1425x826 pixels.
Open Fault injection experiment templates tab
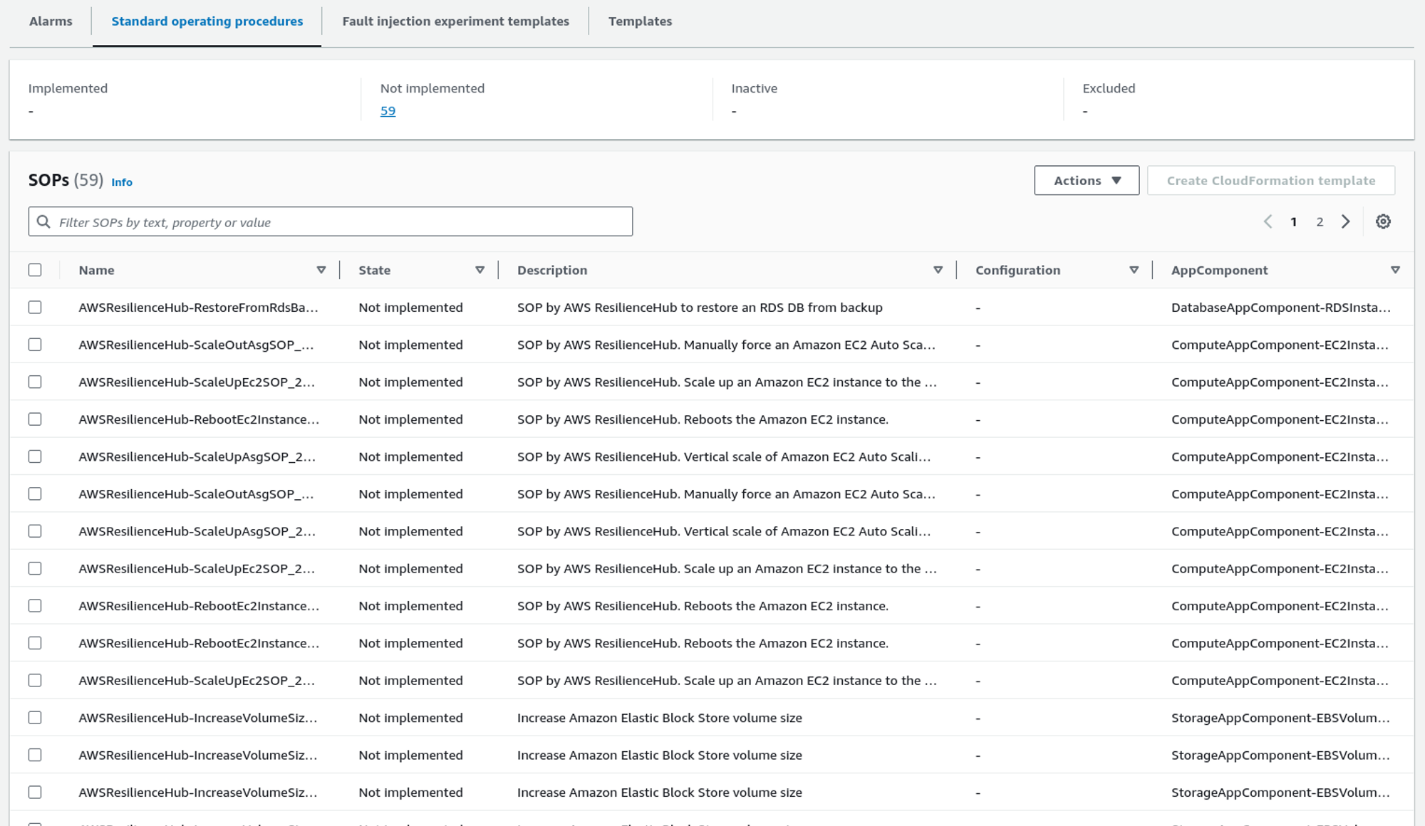(x=455, y=21)
